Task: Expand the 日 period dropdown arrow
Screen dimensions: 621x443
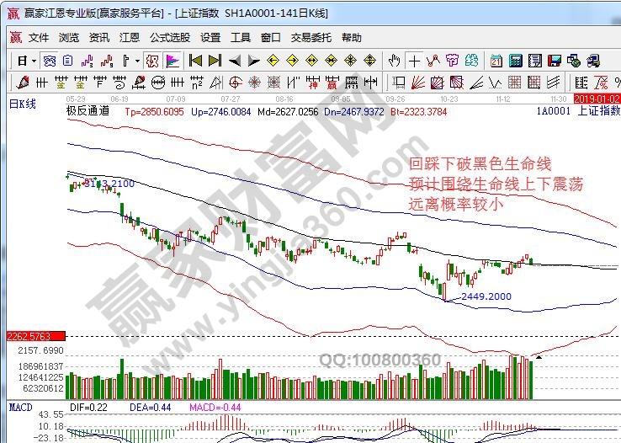Action: [33, 61]
